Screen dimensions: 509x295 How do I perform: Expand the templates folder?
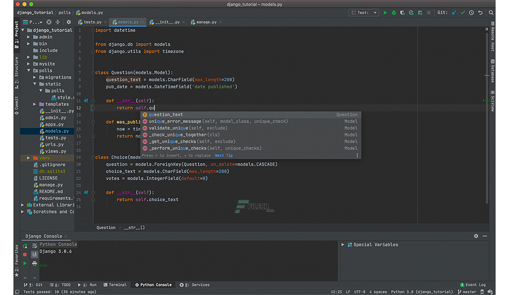coord(35,104)
